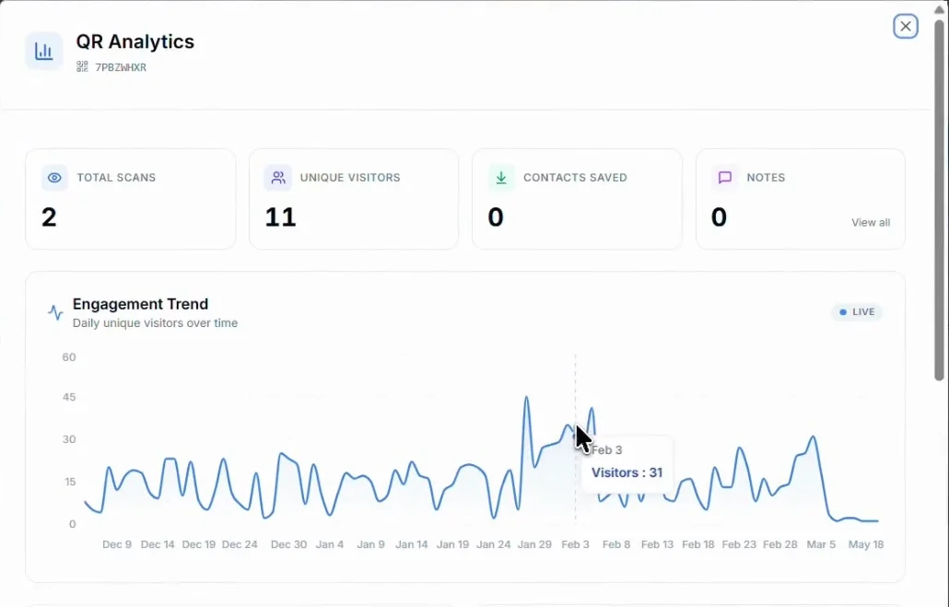The width and height of the screenshot is (949, 607).
Task: Click the Contacts Saved value 0
Action: [x=496, y=217]
